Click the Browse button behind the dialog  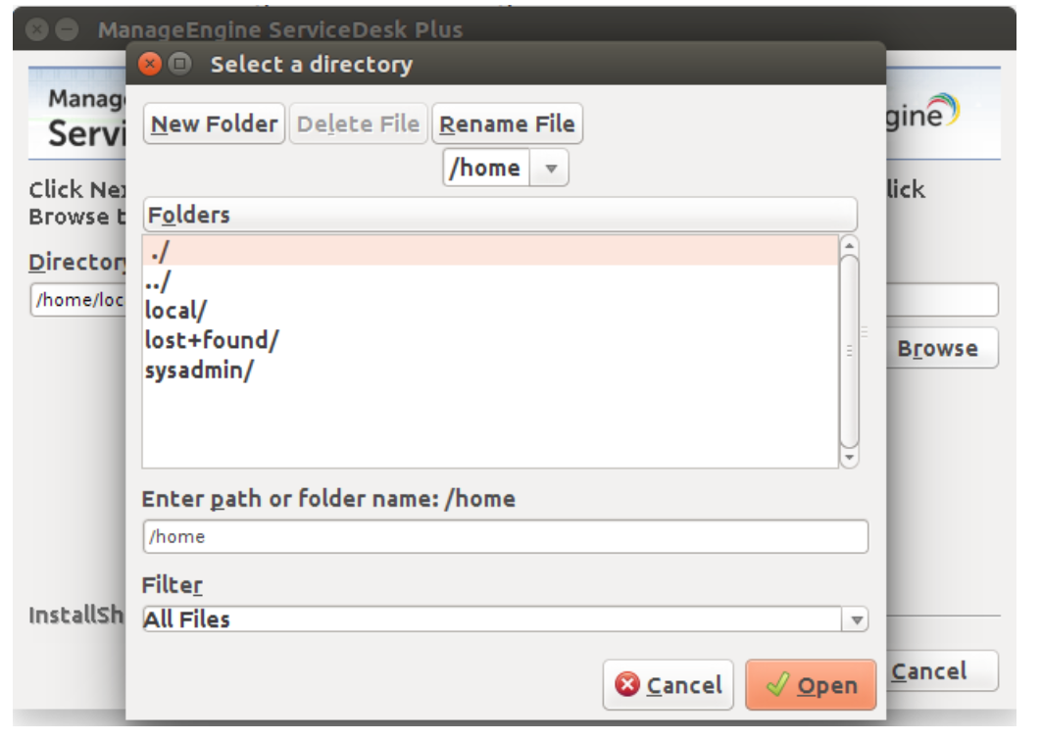pyautogui.click(x=938, y=349)
